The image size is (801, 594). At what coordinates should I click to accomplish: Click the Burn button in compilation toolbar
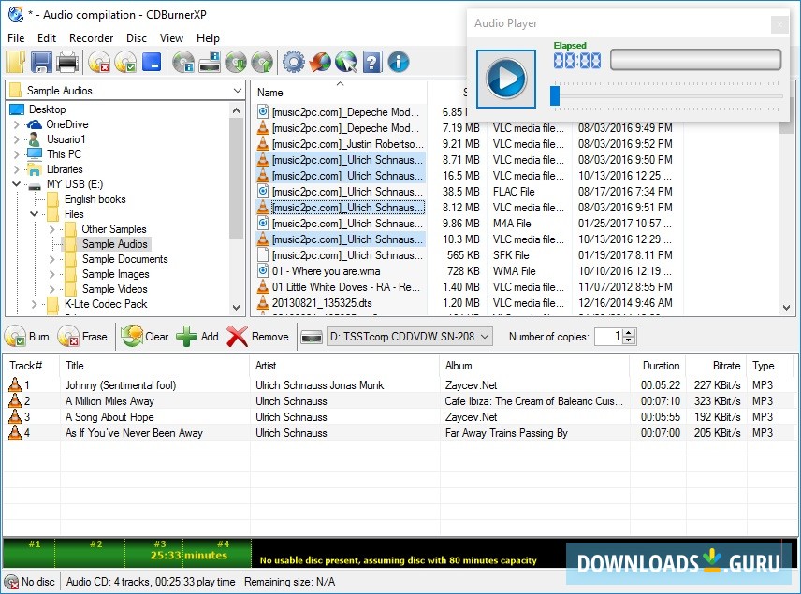[27, 337]
